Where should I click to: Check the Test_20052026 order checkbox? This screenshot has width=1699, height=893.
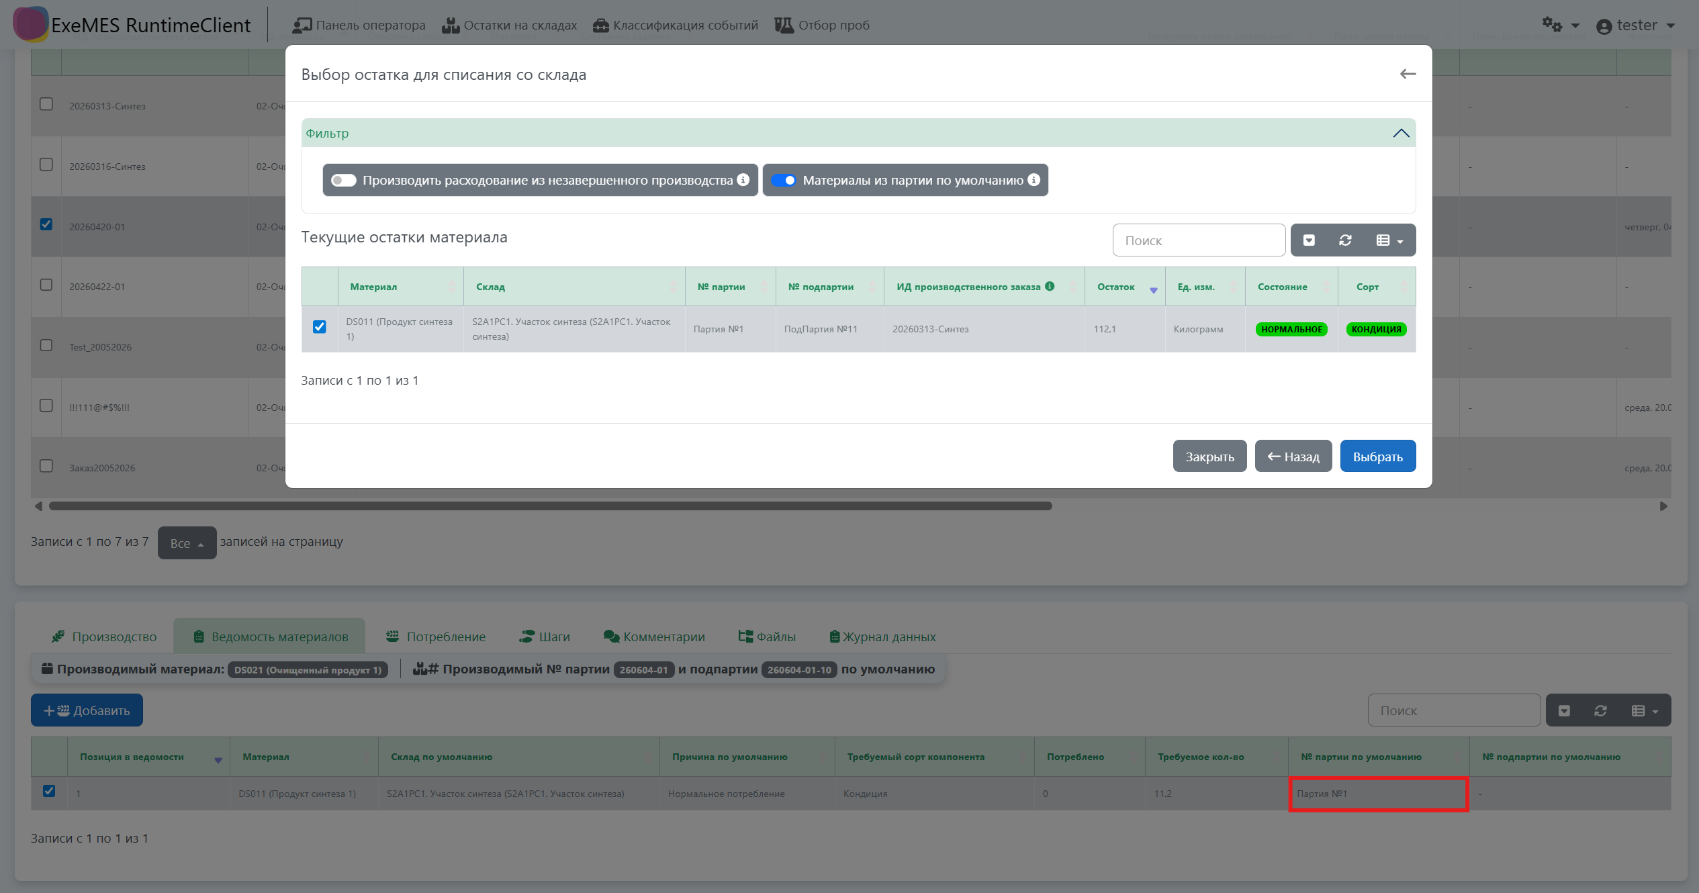46,345
